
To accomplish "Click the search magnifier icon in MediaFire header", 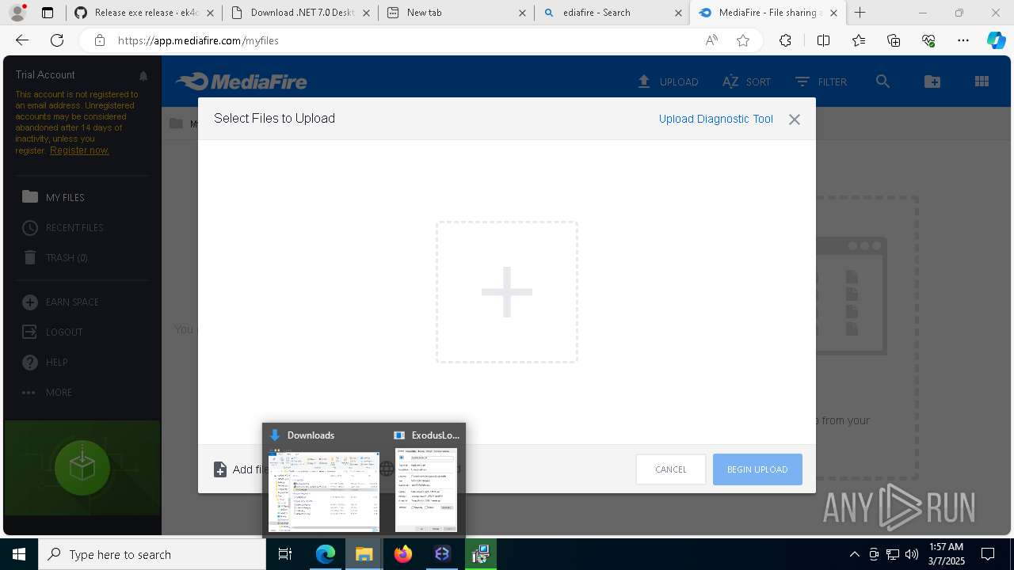I will click(x=882, y=82).
